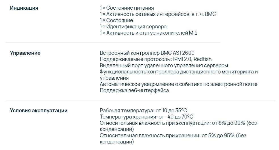Click Активность и статус накопителей M.2
The width and height of the screenshot is (279, 150).
(x=149, y=33)
